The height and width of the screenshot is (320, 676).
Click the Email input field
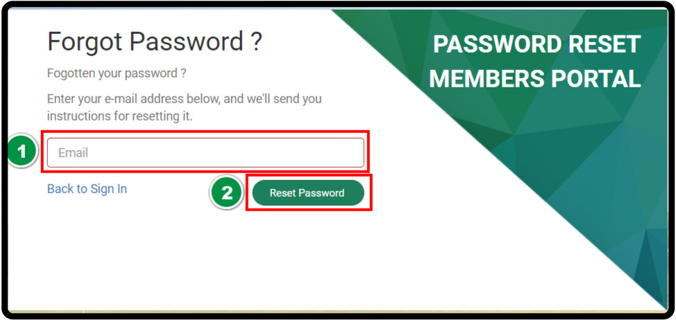pyautogui.click(x=205, y=152)
